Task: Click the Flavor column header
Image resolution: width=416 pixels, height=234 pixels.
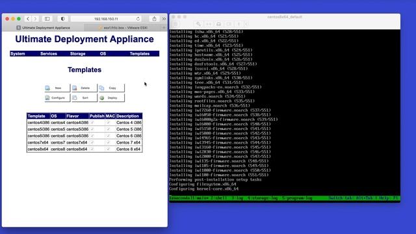Action: [77, 116]
